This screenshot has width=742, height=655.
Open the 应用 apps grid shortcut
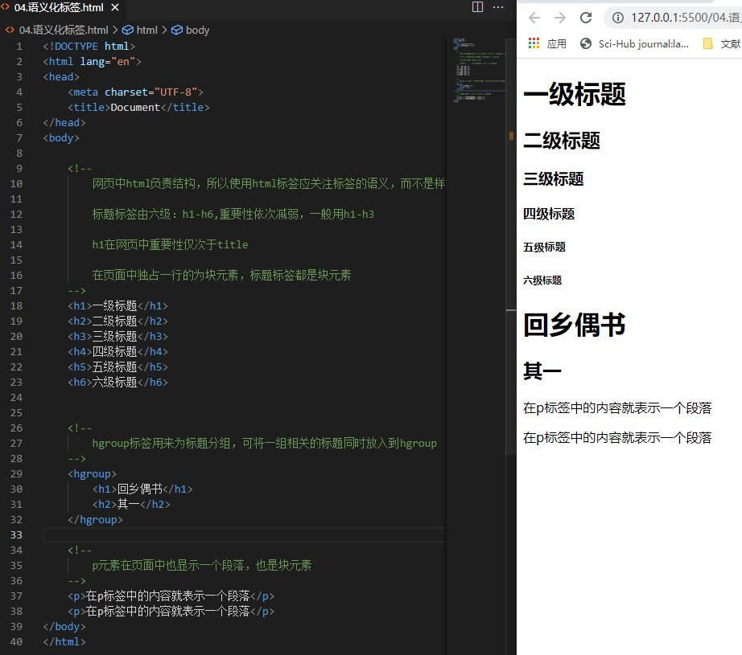[547, 44]
